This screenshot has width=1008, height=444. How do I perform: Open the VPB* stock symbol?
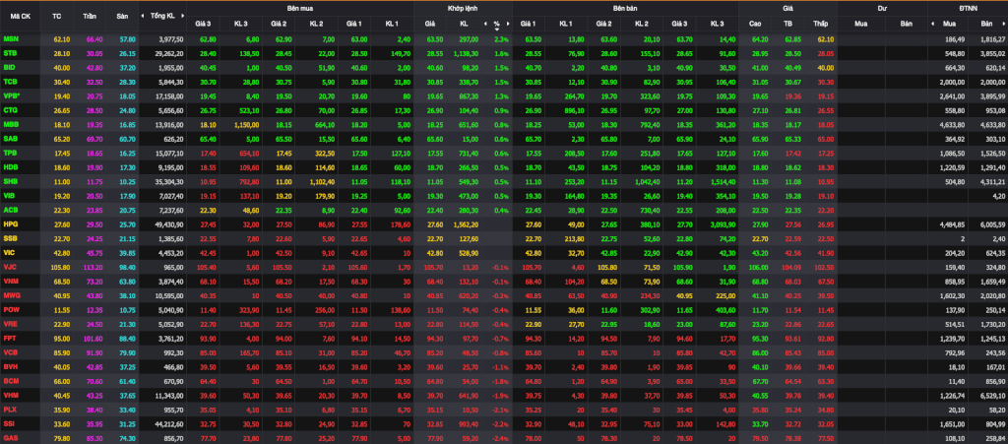[12, 95]
